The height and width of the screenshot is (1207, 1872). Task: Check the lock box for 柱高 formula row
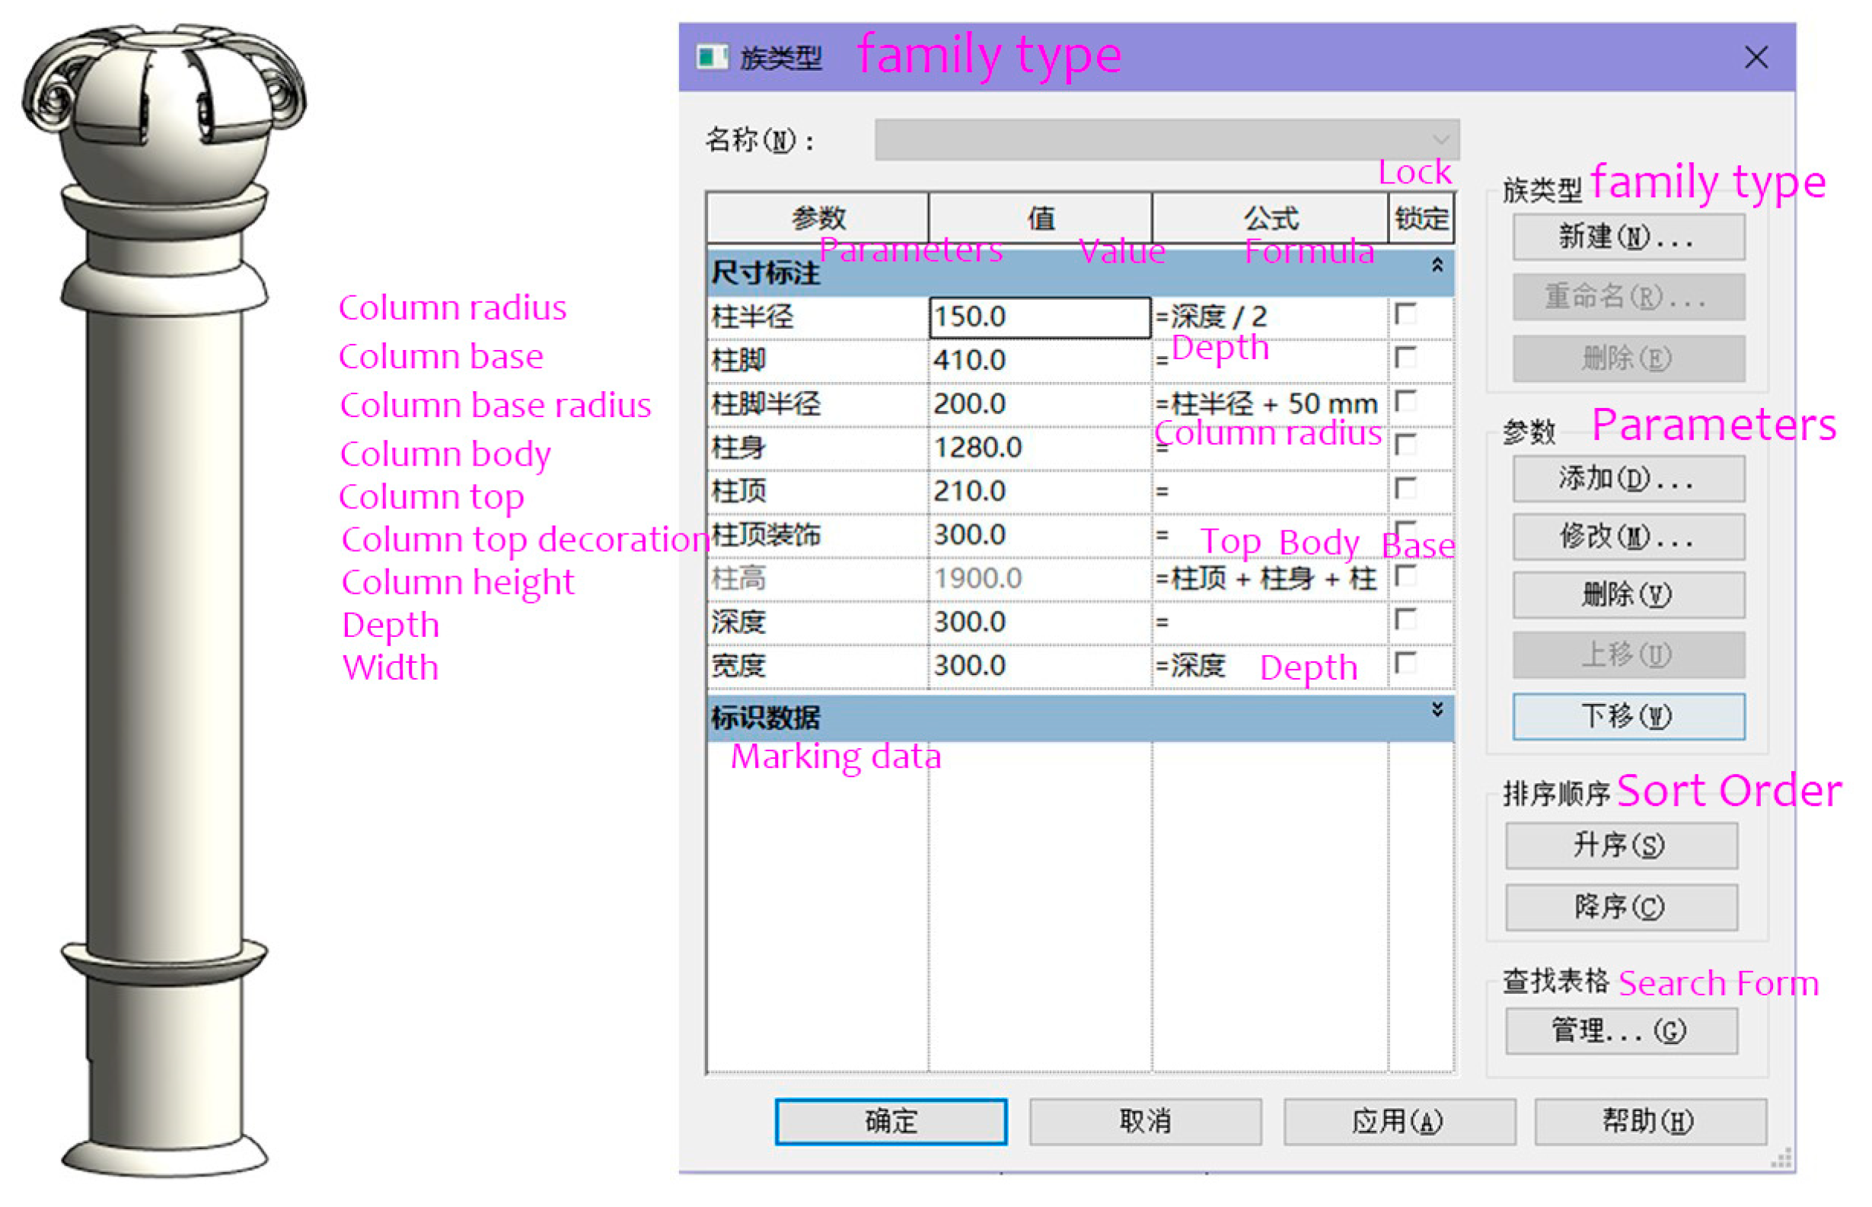(1405, 578)
